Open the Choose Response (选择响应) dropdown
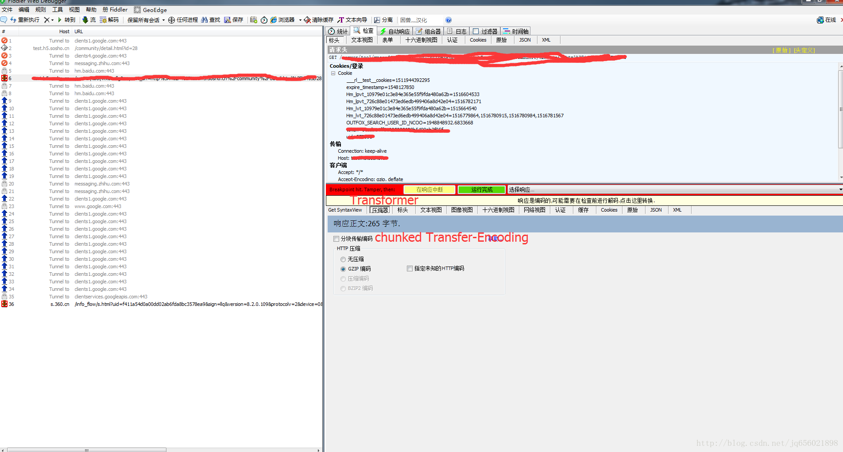This screenshot has width=843, height=452. tap(675, 189)
